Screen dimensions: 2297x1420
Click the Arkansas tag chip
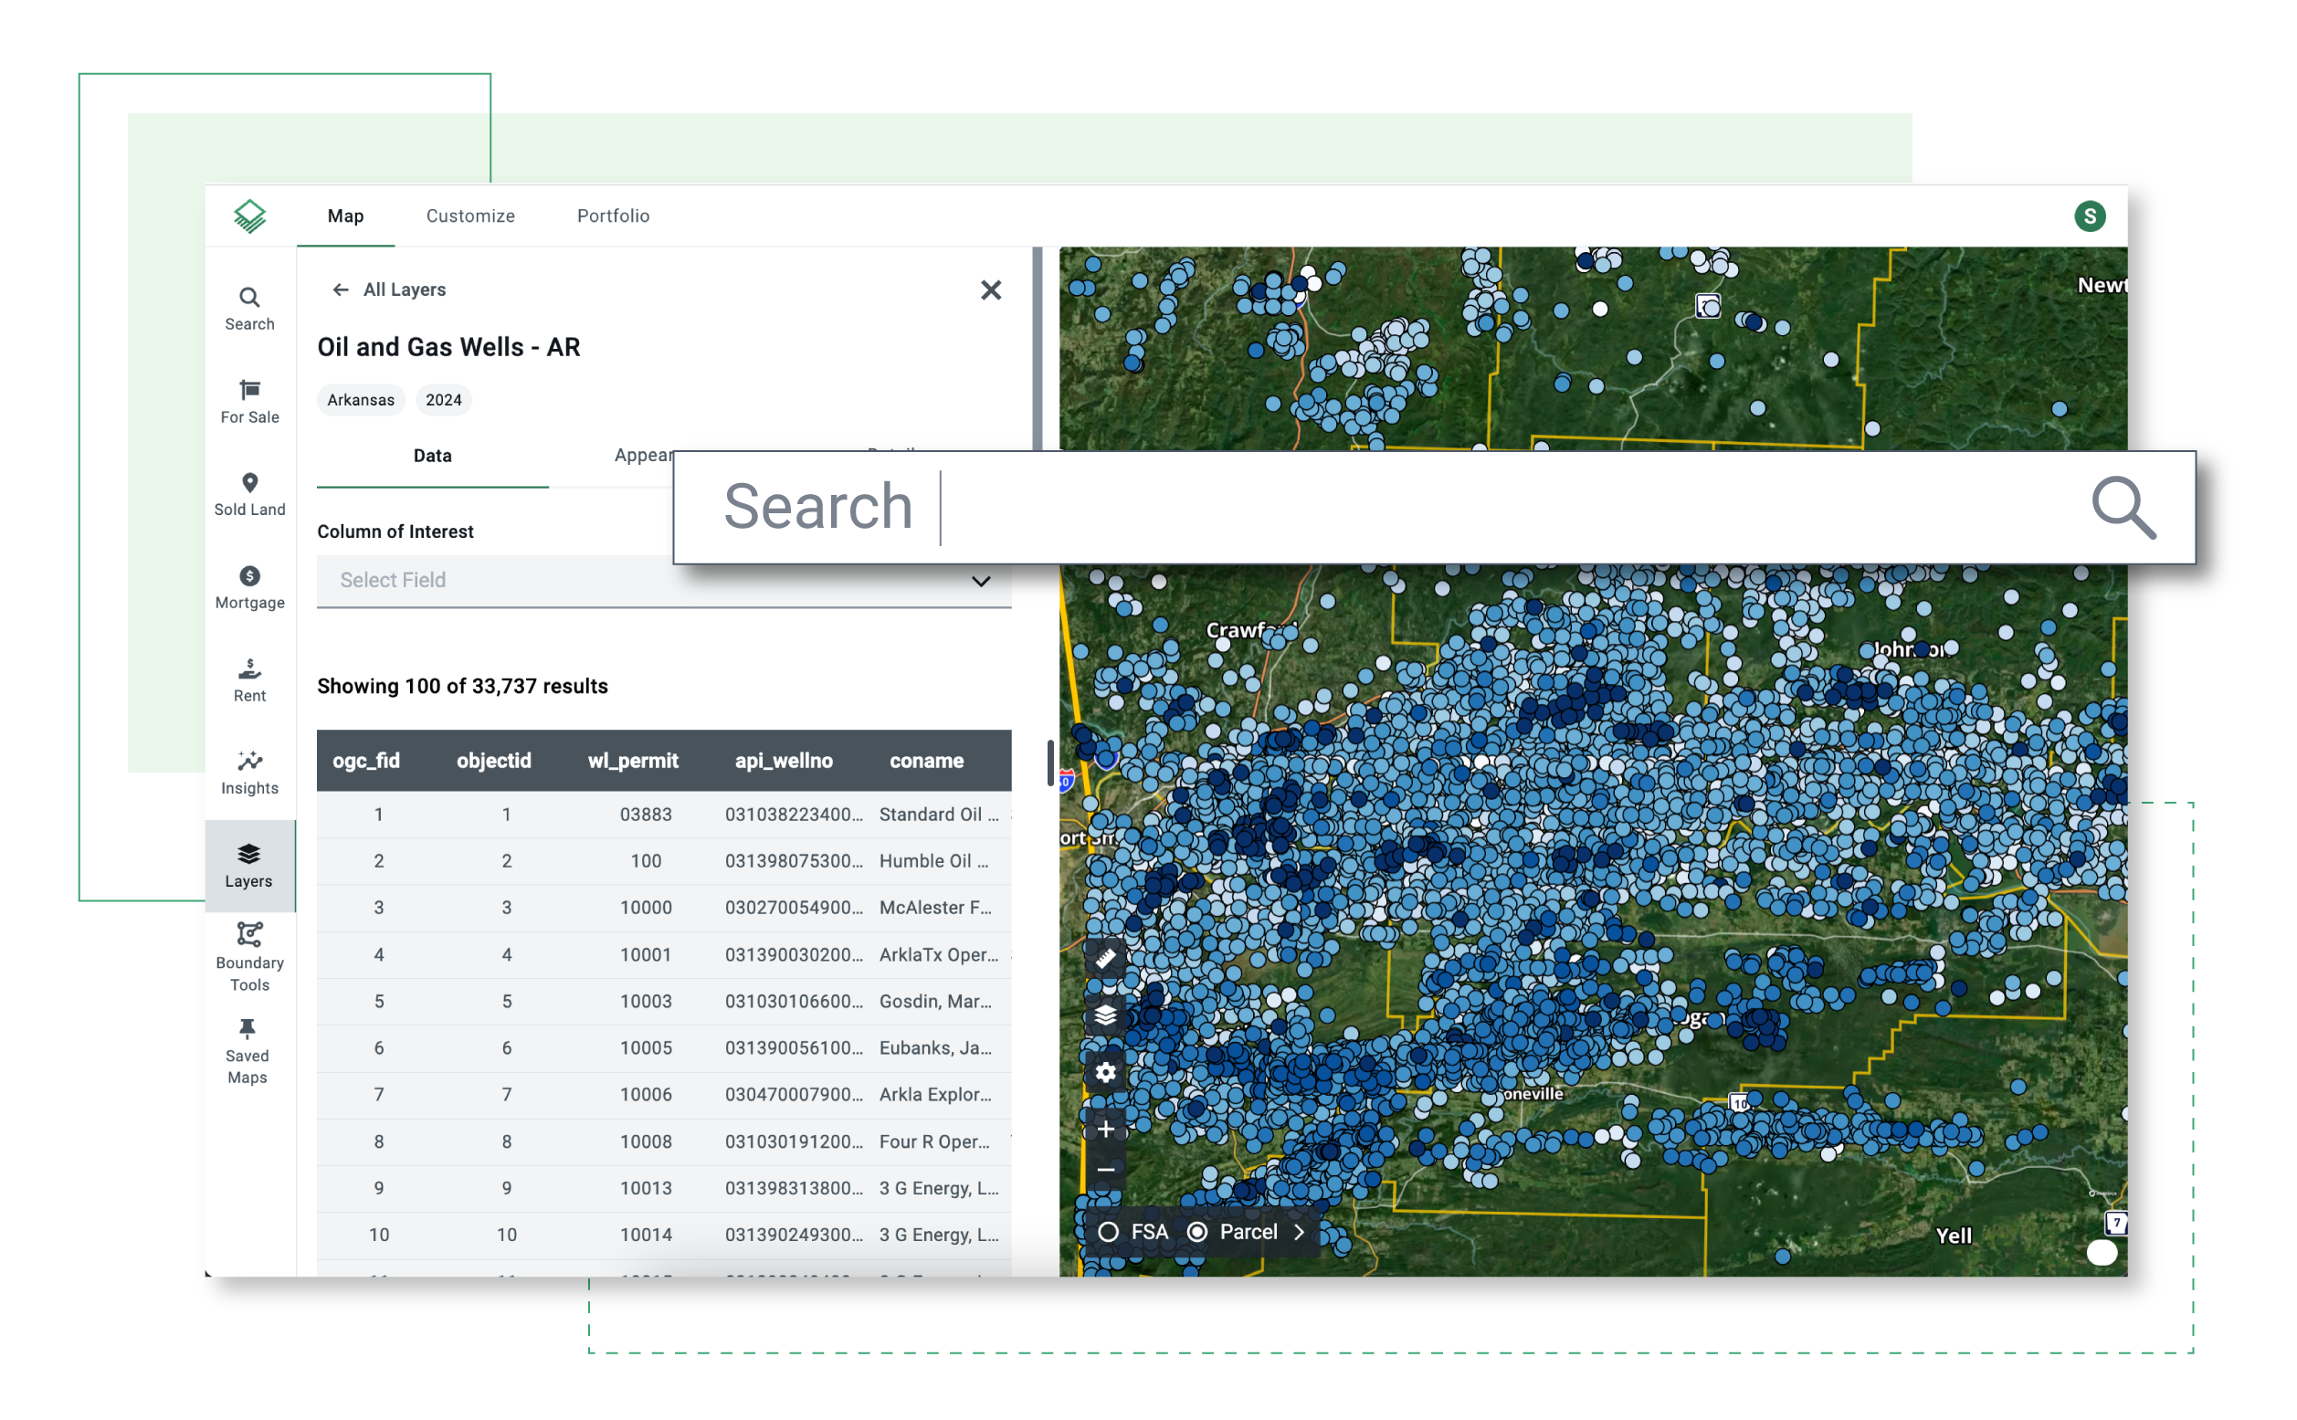click(361, 400)
